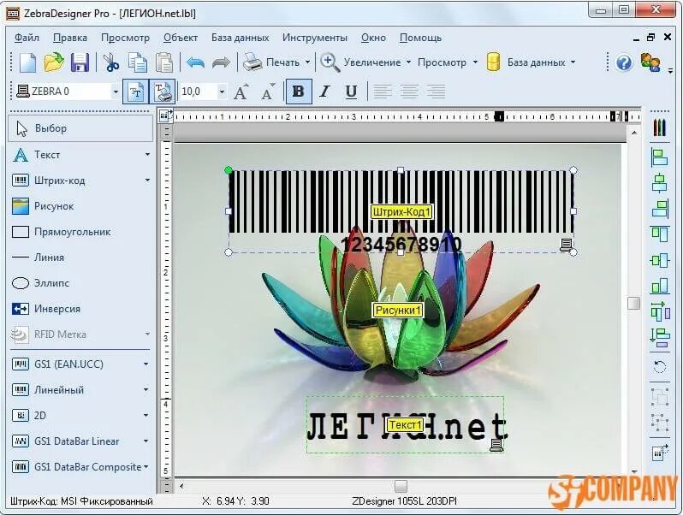Expand the База данных toolbar dropdown arrow
This screenshot has width=683, height=515.
click(573, 62)
